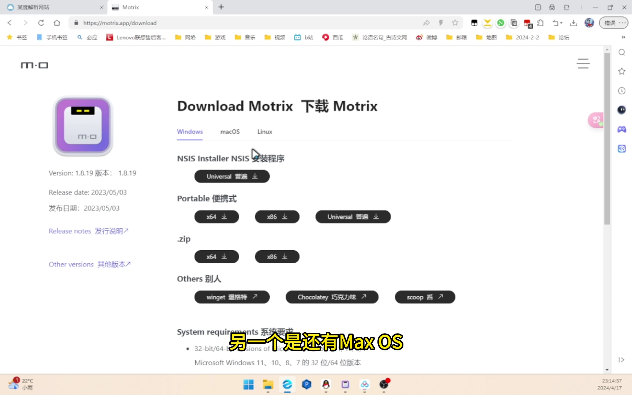The image size is (632, 395).
Task: Click the browser forward arrow
Action: [25, 23]
